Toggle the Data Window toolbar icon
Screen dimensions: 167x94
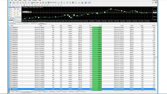coord(20,3)
